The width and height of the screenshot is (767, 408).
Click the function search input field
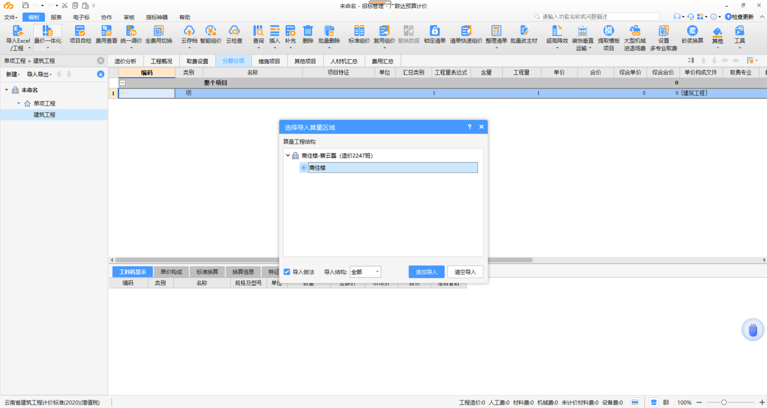[x=596, y=17]
